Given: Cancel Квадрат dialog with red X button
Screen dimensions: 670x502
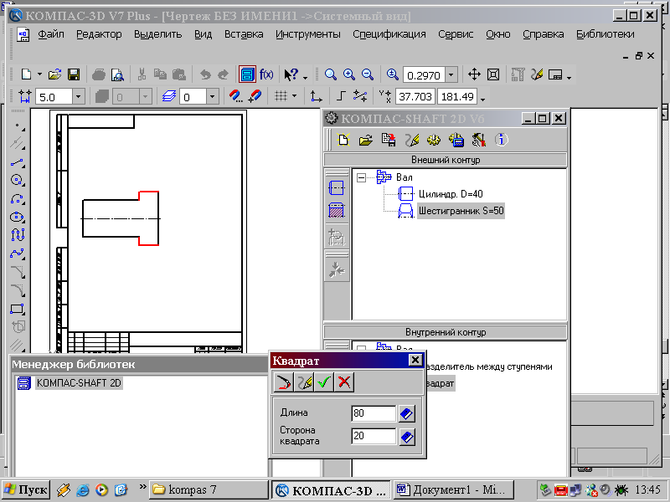Looking at the screenshot, I should (344, 382).
